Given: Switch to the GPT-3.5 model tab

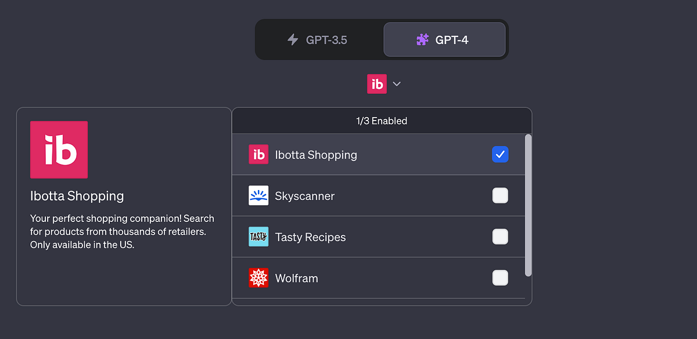Looking at the screenshot, I should 319,39.
